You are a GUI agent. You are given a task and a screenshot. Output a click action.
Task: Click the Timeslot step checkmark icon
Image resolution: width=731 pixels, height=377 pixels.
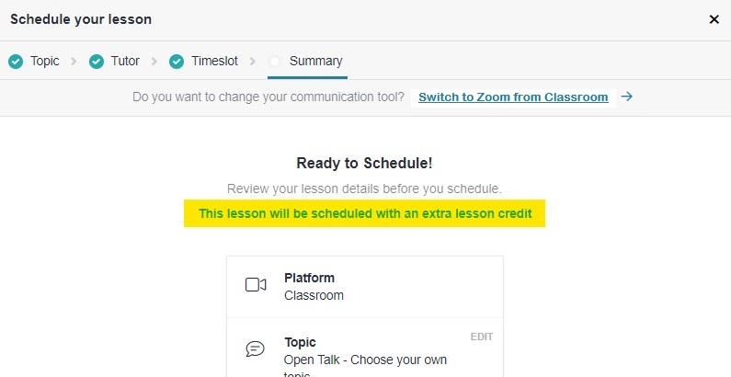coord(177,62)
